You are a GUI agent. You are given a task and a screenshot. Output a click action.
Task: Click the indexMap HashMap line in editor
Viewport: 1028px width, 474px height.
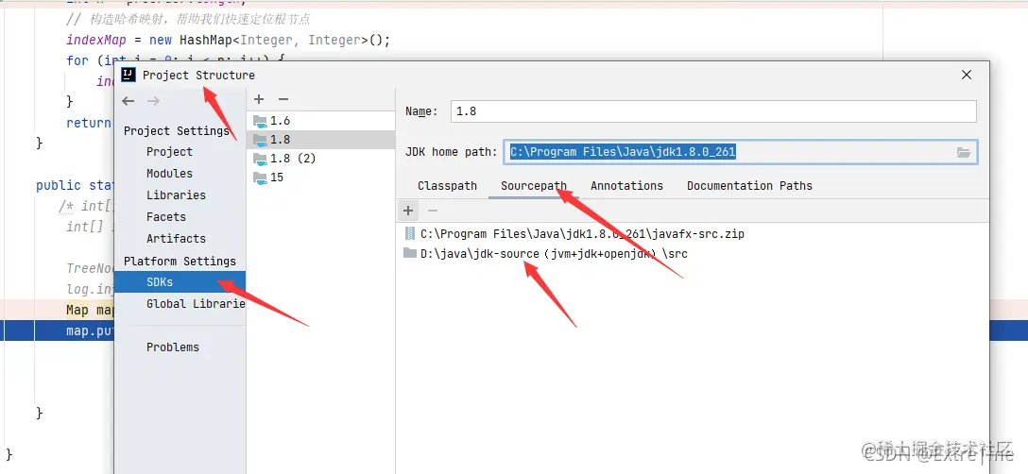coord(228,41)
